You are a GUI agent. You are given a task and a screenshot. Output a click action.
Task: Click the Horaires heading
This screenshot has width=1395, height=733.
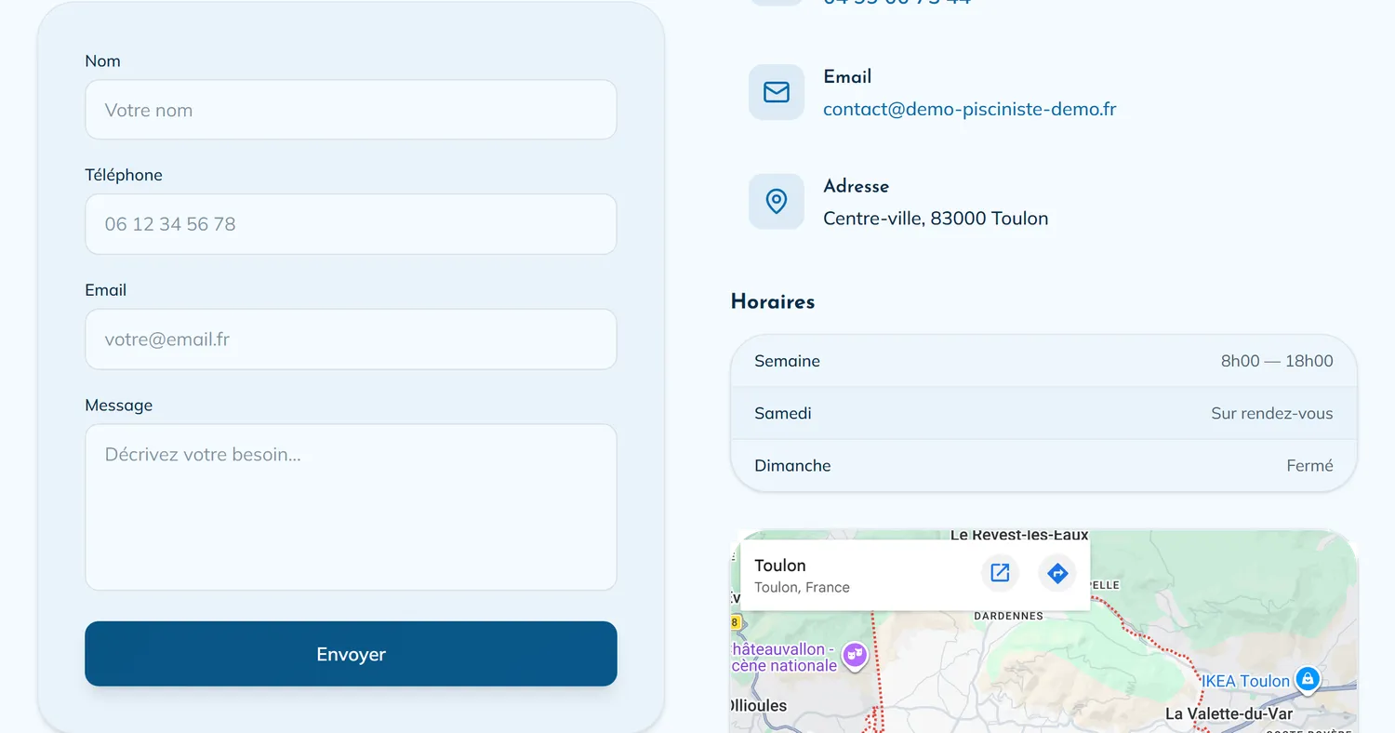[773, 301]
